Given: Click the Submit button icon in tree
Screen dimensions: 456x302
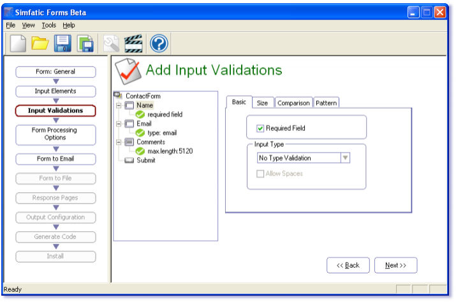Looking at the screenshot, I should [129, 160].
